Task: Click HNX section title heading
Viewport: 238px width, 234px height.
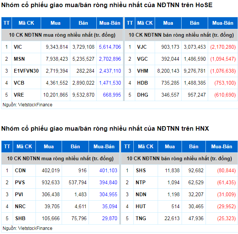Action: [105, 129]
